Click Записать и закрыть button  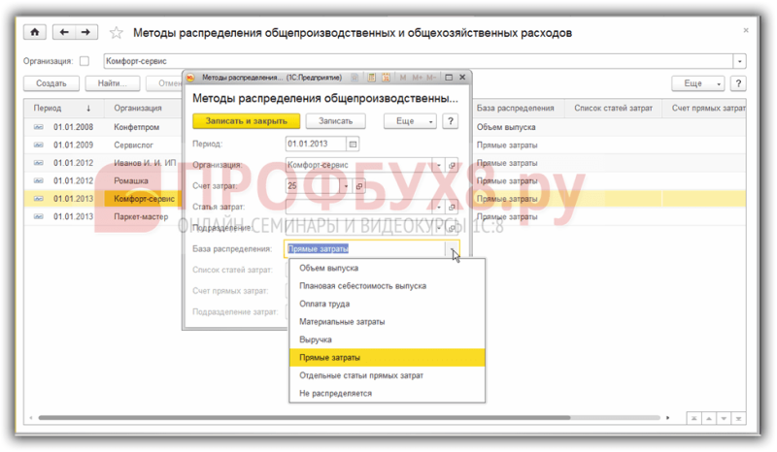(x=247, y=121)
